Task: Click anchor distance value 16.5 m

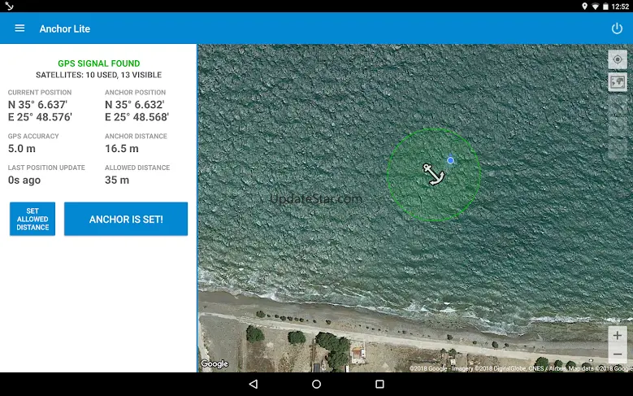Action: [x=122, y=149]
